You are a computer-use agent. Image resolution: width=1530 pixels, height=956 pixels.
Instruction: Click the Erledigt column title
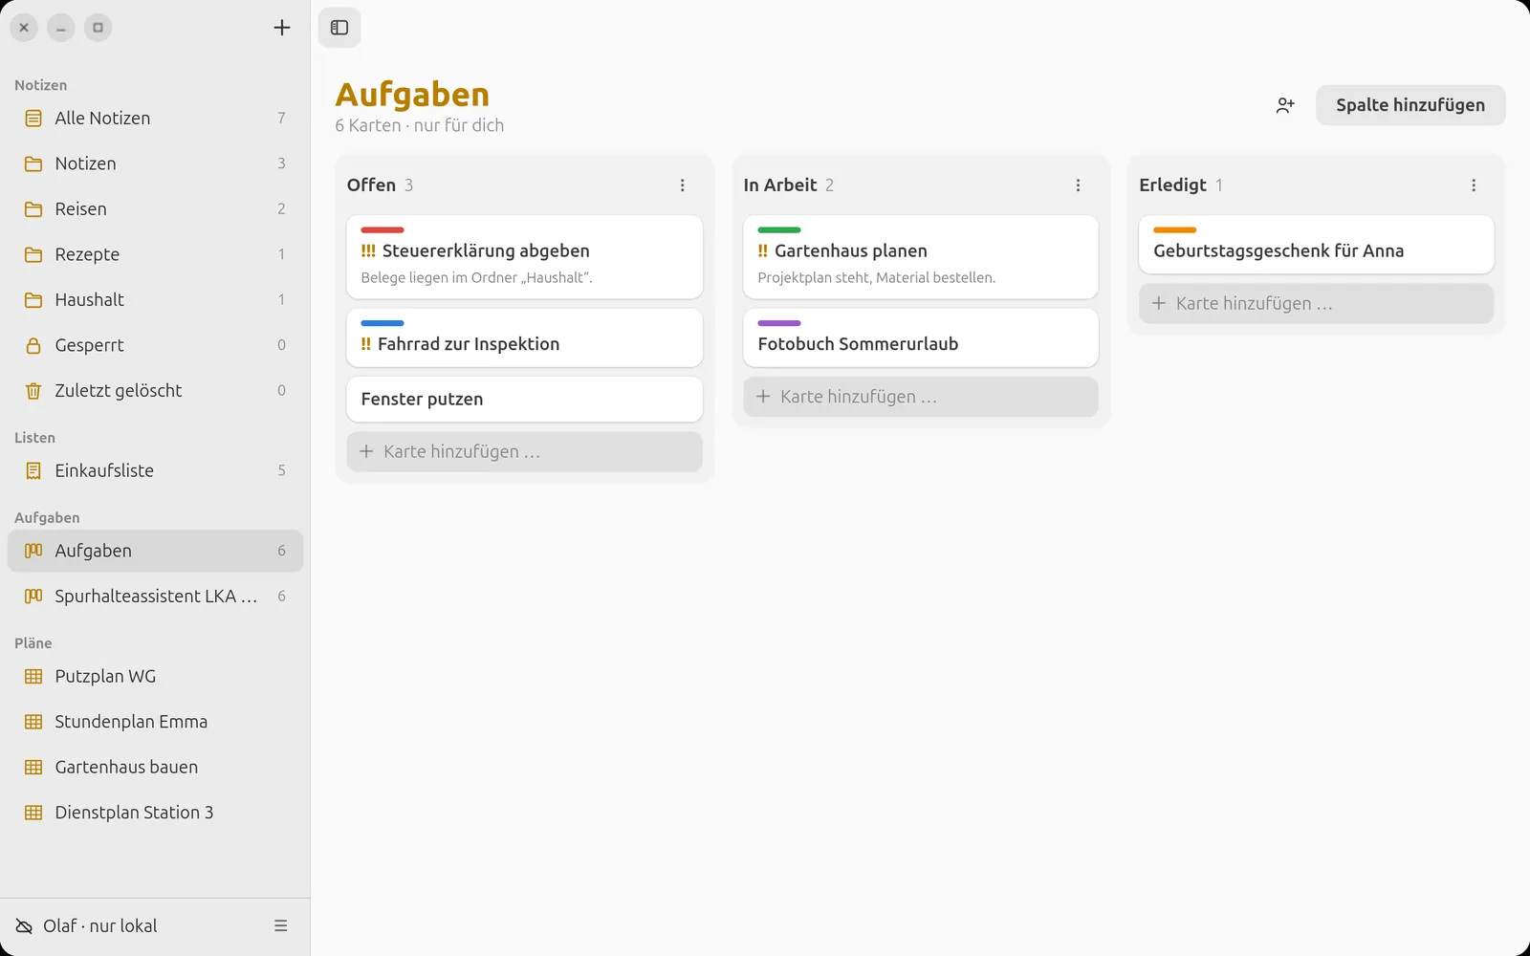(1172, 185)
